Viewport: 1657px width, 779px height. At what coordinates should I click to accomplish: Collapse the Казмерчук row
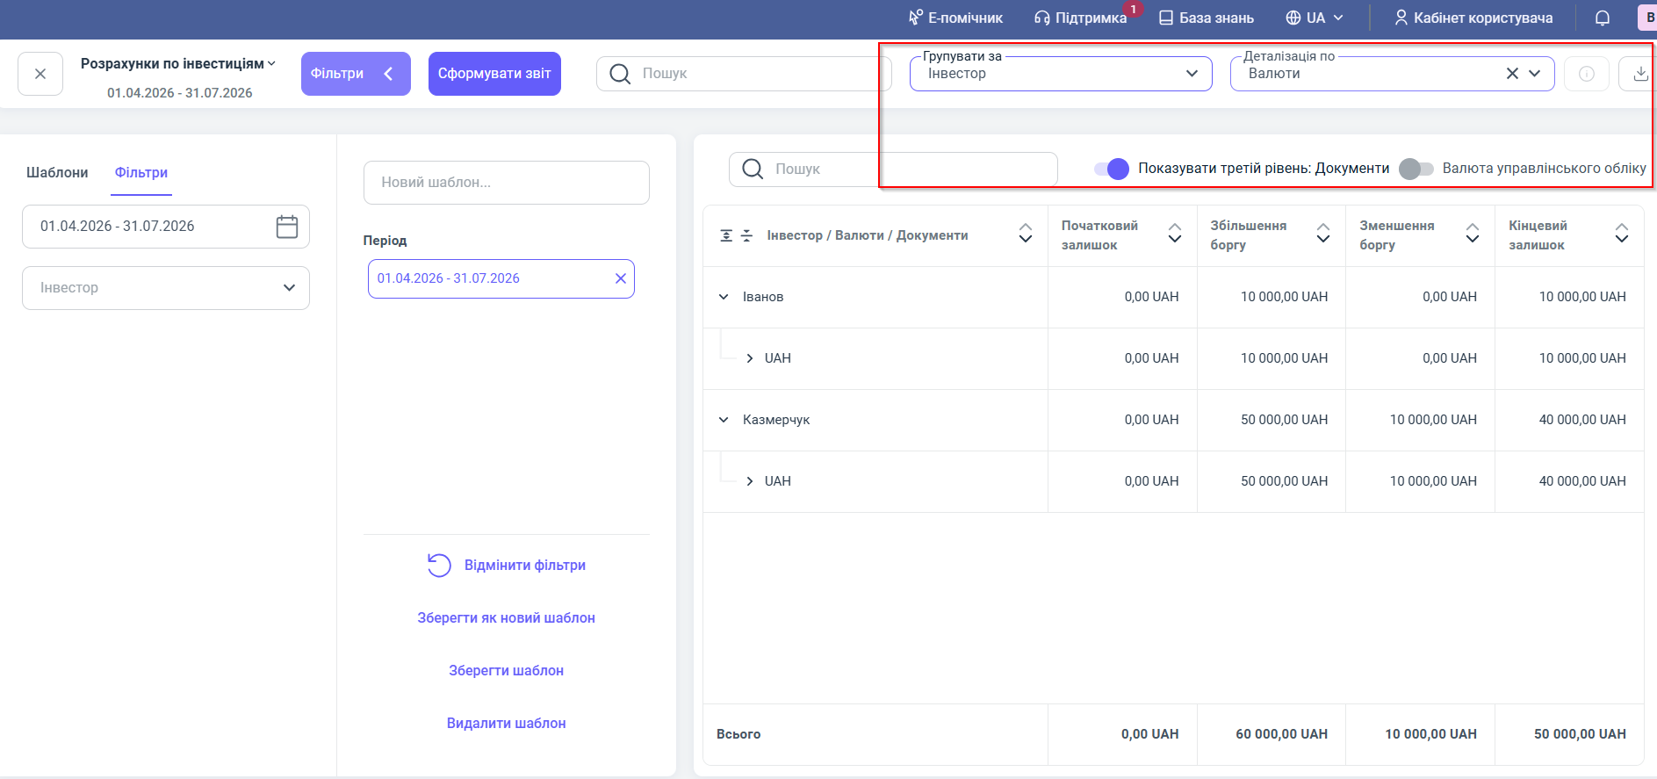coord(724,420)
